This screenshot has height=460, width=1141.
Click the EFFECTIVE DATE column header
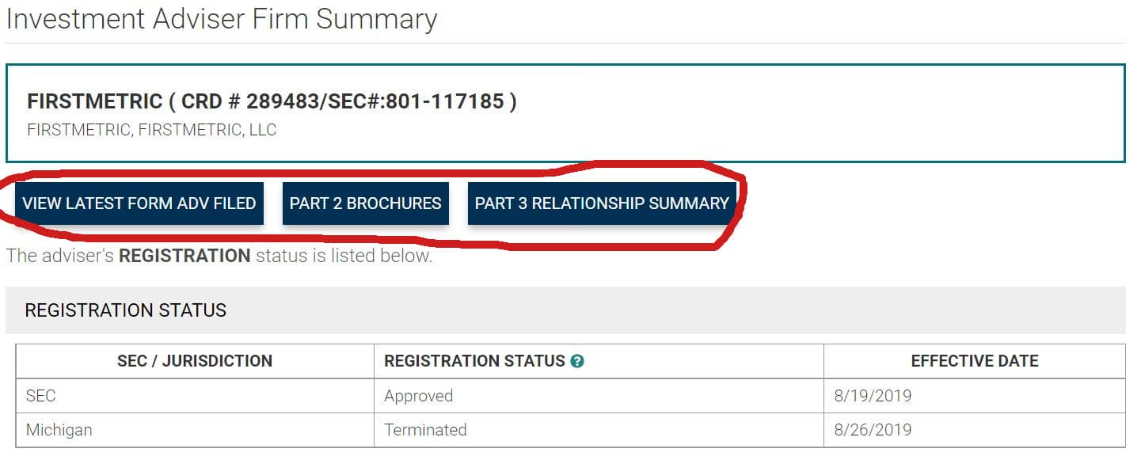pos(974,361)
